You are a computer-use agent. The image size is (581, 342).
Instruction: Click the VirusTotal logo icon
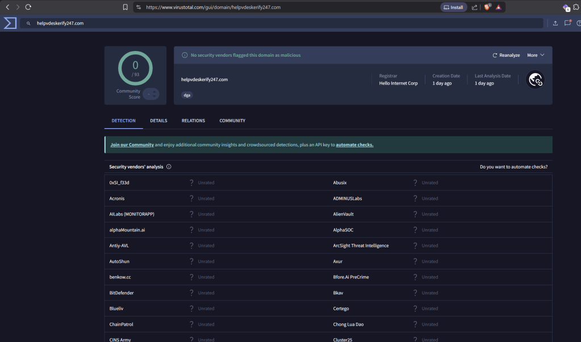(10, 23)
